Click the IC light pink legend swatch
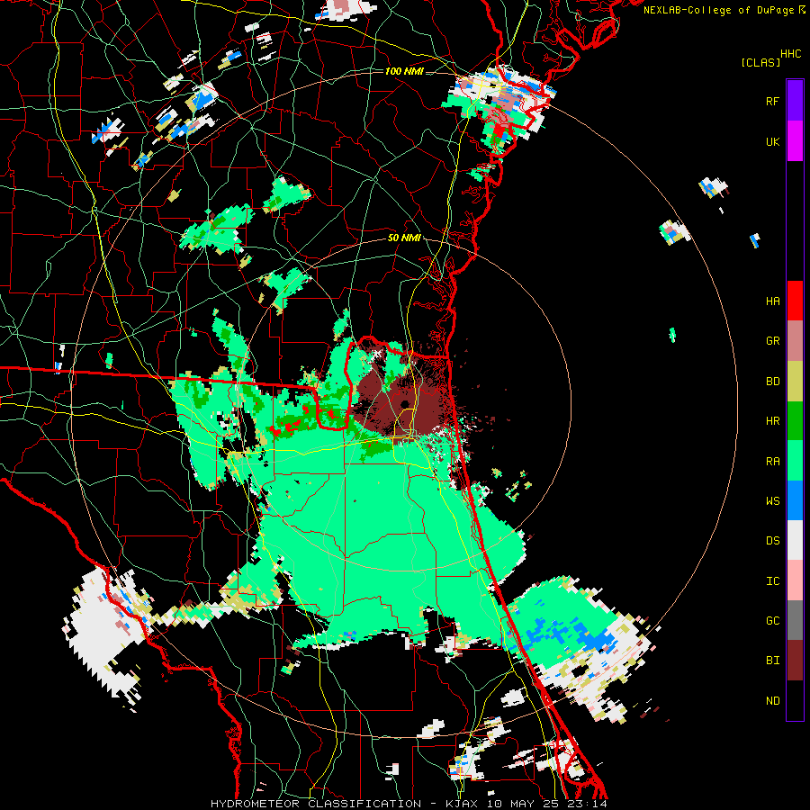The image size is (810, 810). pos(795,580)
